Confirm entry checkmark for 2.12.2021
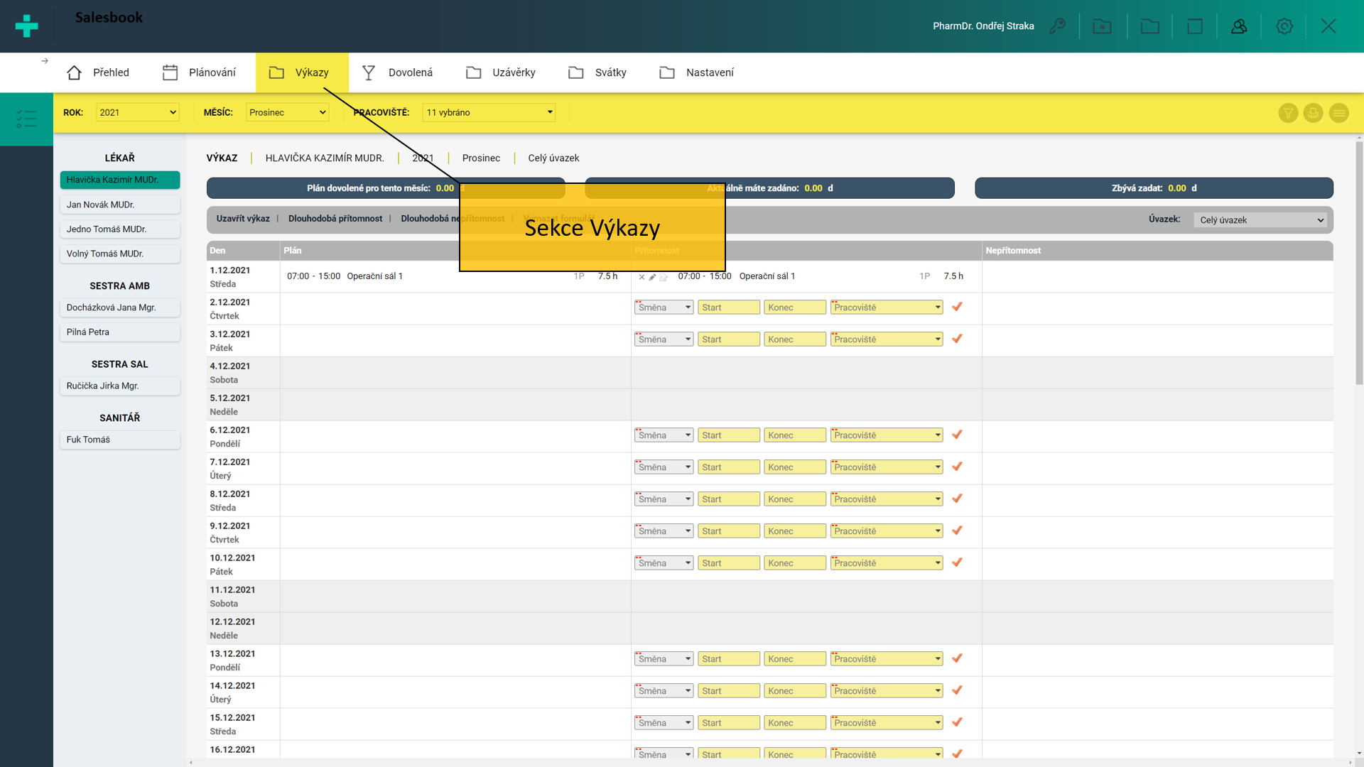 [957, 307]
